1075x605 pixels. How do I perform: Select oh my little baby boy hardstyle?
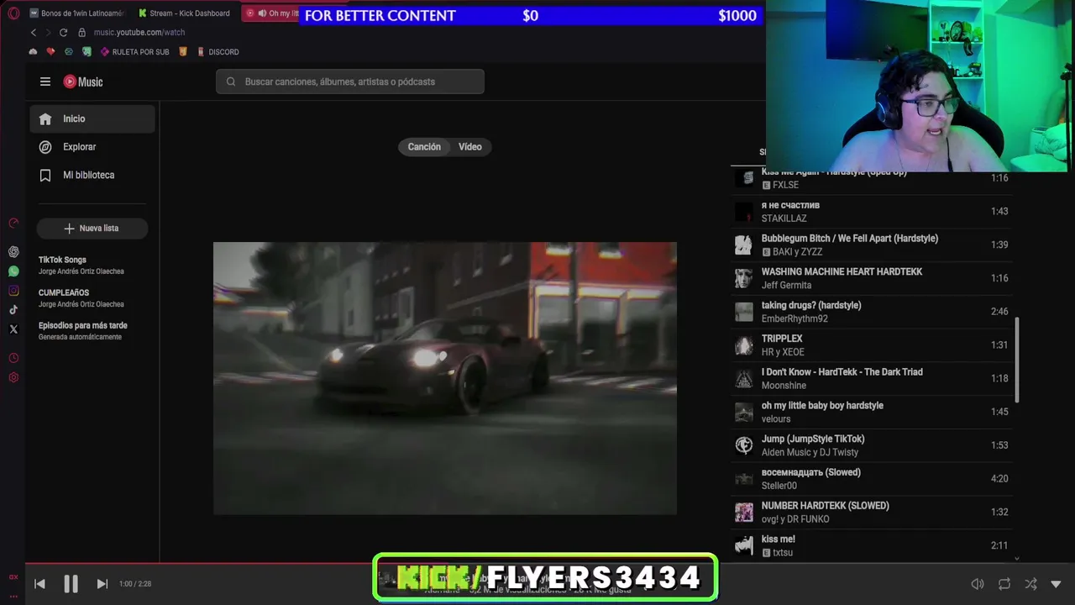coord(872,412)
